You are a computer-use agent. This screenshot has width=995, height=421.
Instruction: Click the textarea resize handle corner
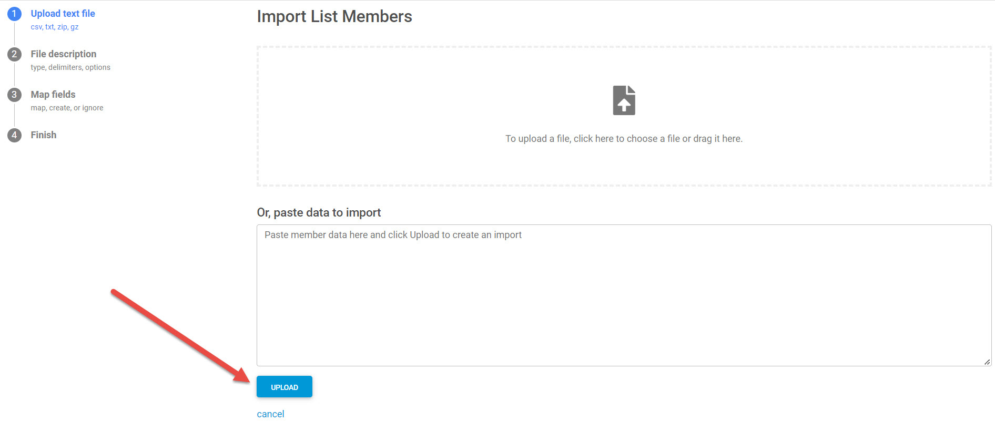tap(987, 362)
